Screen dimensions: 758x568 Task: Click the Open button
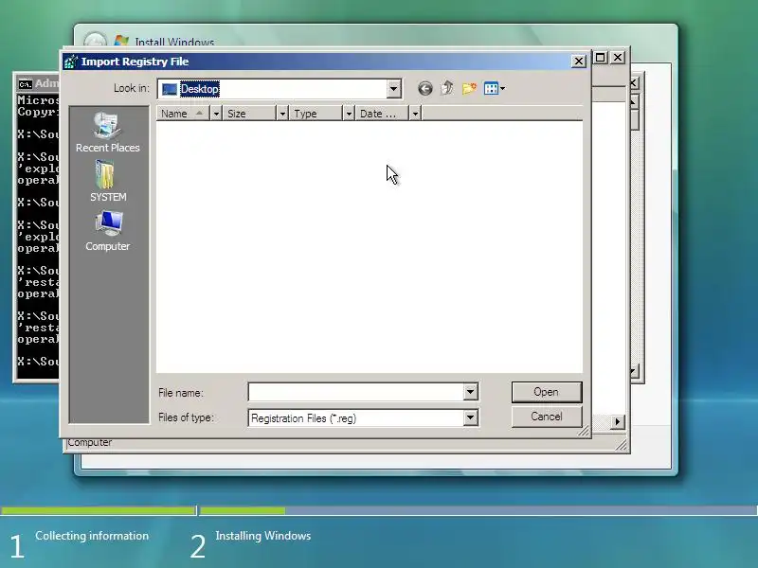coord(547,392)
